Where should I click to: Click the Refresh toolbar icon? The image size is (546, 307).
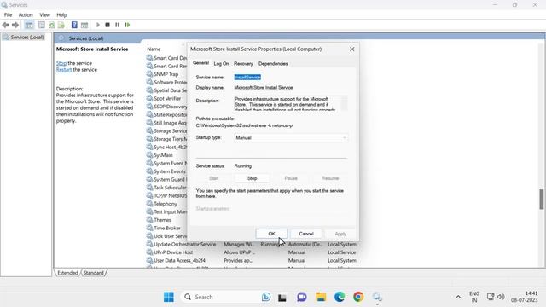point(51,25)
